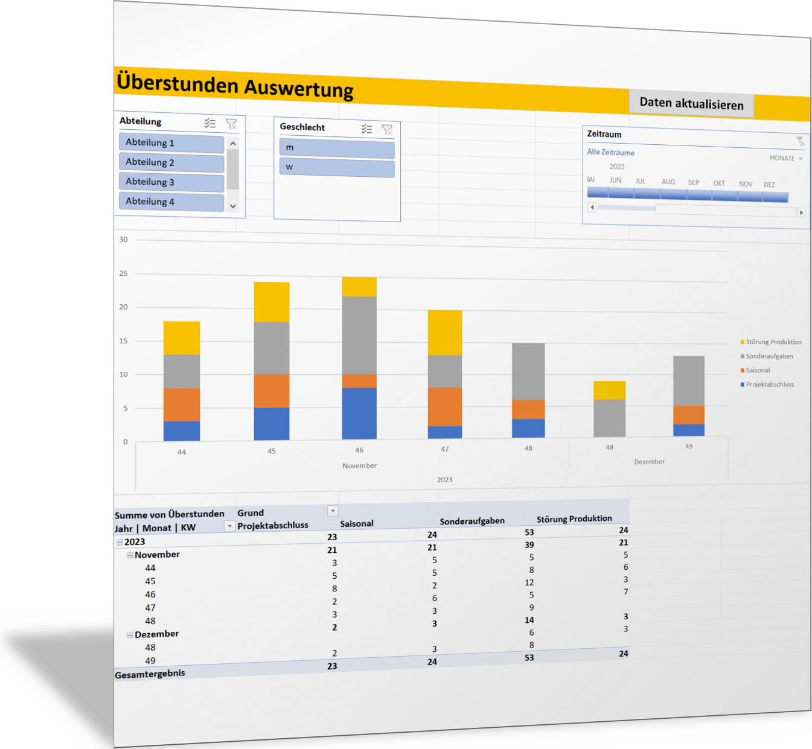Open the Grund column filter dropdown
The height and width of the screenshot is (749, 812).
pos(332,511)
